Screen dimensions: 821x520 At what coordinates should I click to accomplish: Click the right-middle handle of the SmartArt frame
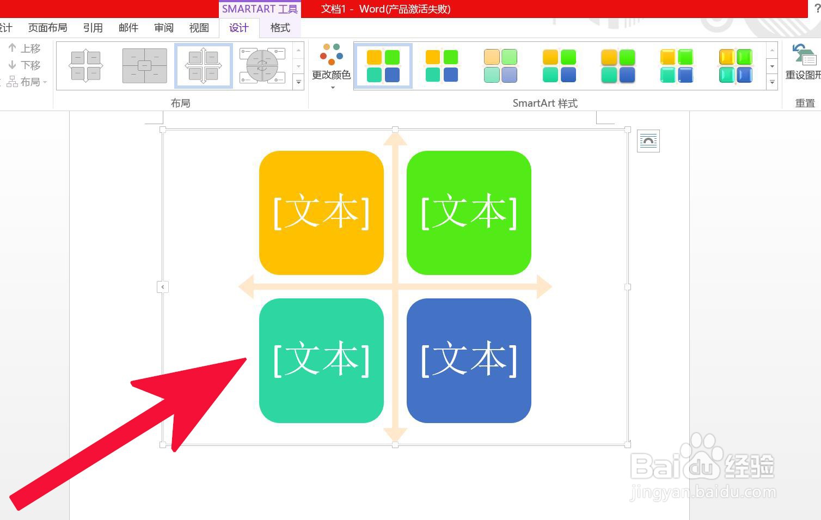[628, 287]
